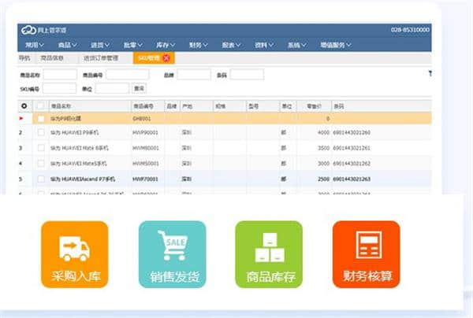Switch to the 进货订单管理 tab
The image size is (473, 318).
pyautogui.click(x=101, y=58)
